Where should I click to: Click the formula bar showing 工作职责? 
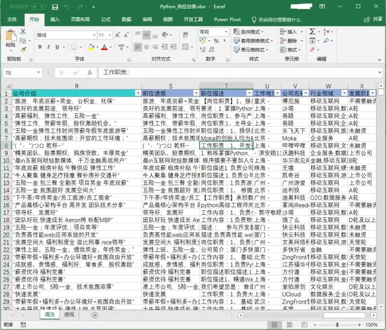pyautogui.click(x=237, y=72)
